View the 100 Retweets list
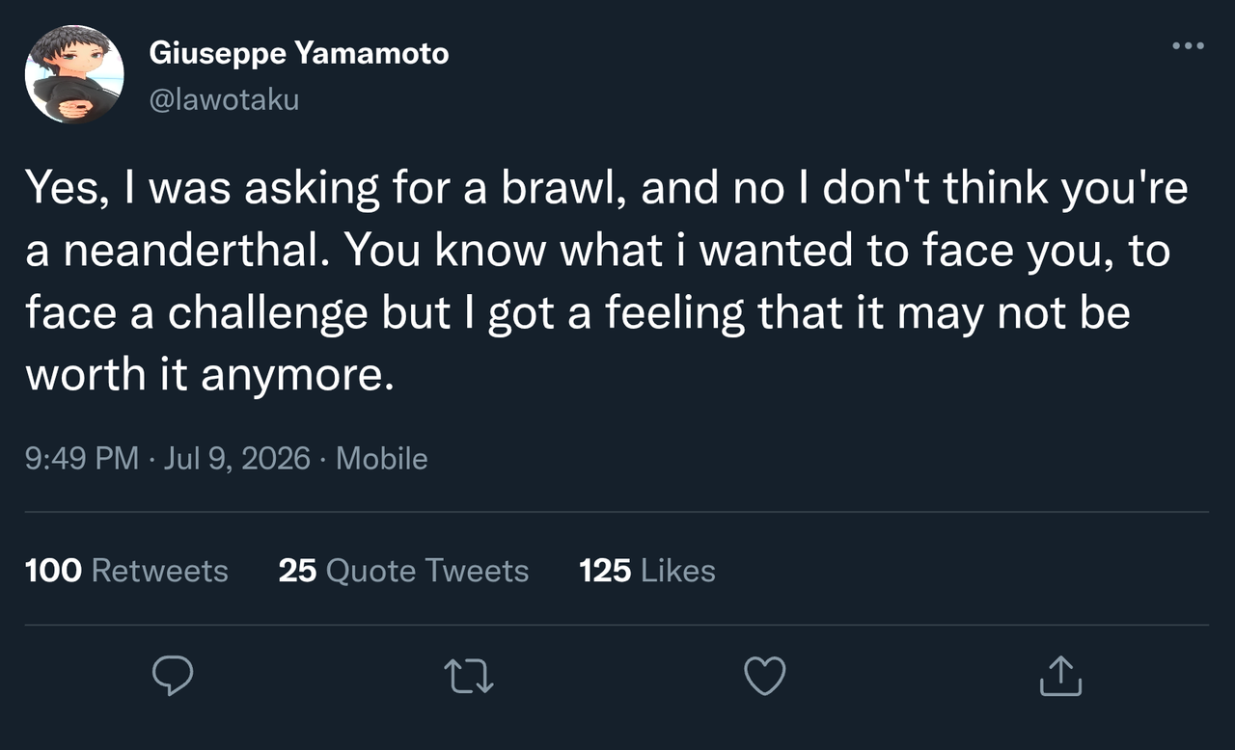Image resolution: width=1235 pixels, height=750 pixels. (x=126, y=571)
